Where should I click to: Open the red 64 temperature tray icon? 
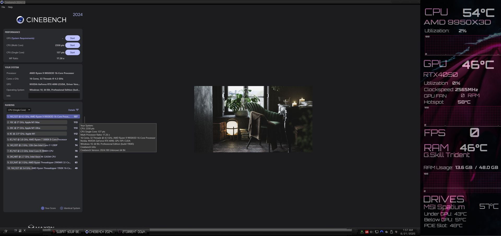pos(367,232)
